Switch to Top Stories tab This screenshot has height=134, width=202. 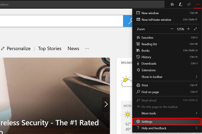[50, 49]
